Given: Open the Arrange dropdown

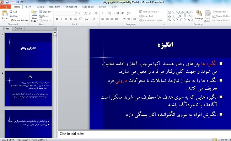Looking at the screenshot, I should click(x=199, y=16).
